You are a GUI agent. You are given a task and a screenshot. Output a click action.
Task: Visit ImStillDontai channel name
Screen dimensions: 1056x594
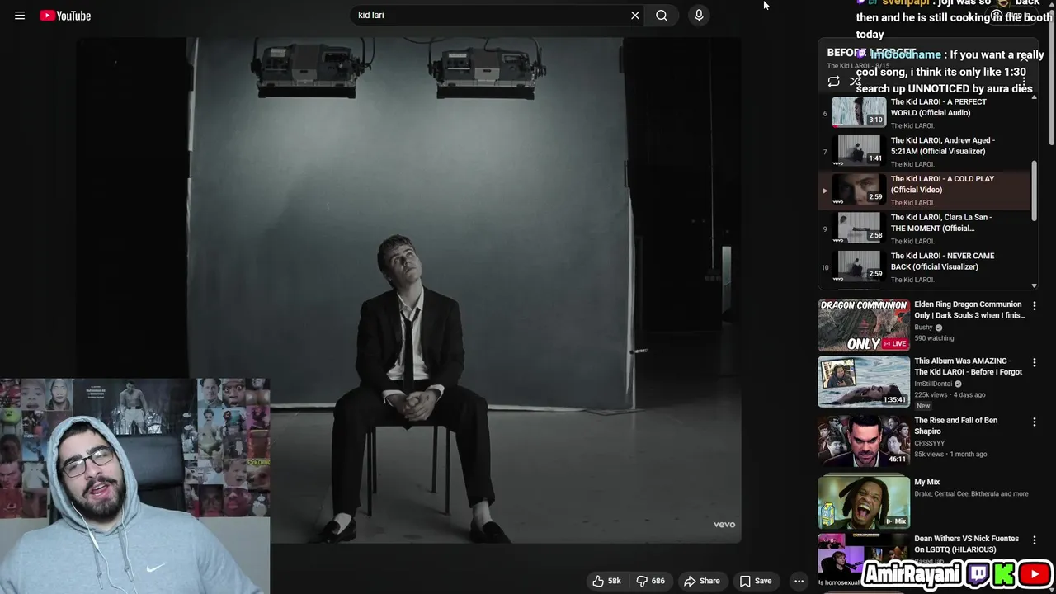(x=933, y=384)
